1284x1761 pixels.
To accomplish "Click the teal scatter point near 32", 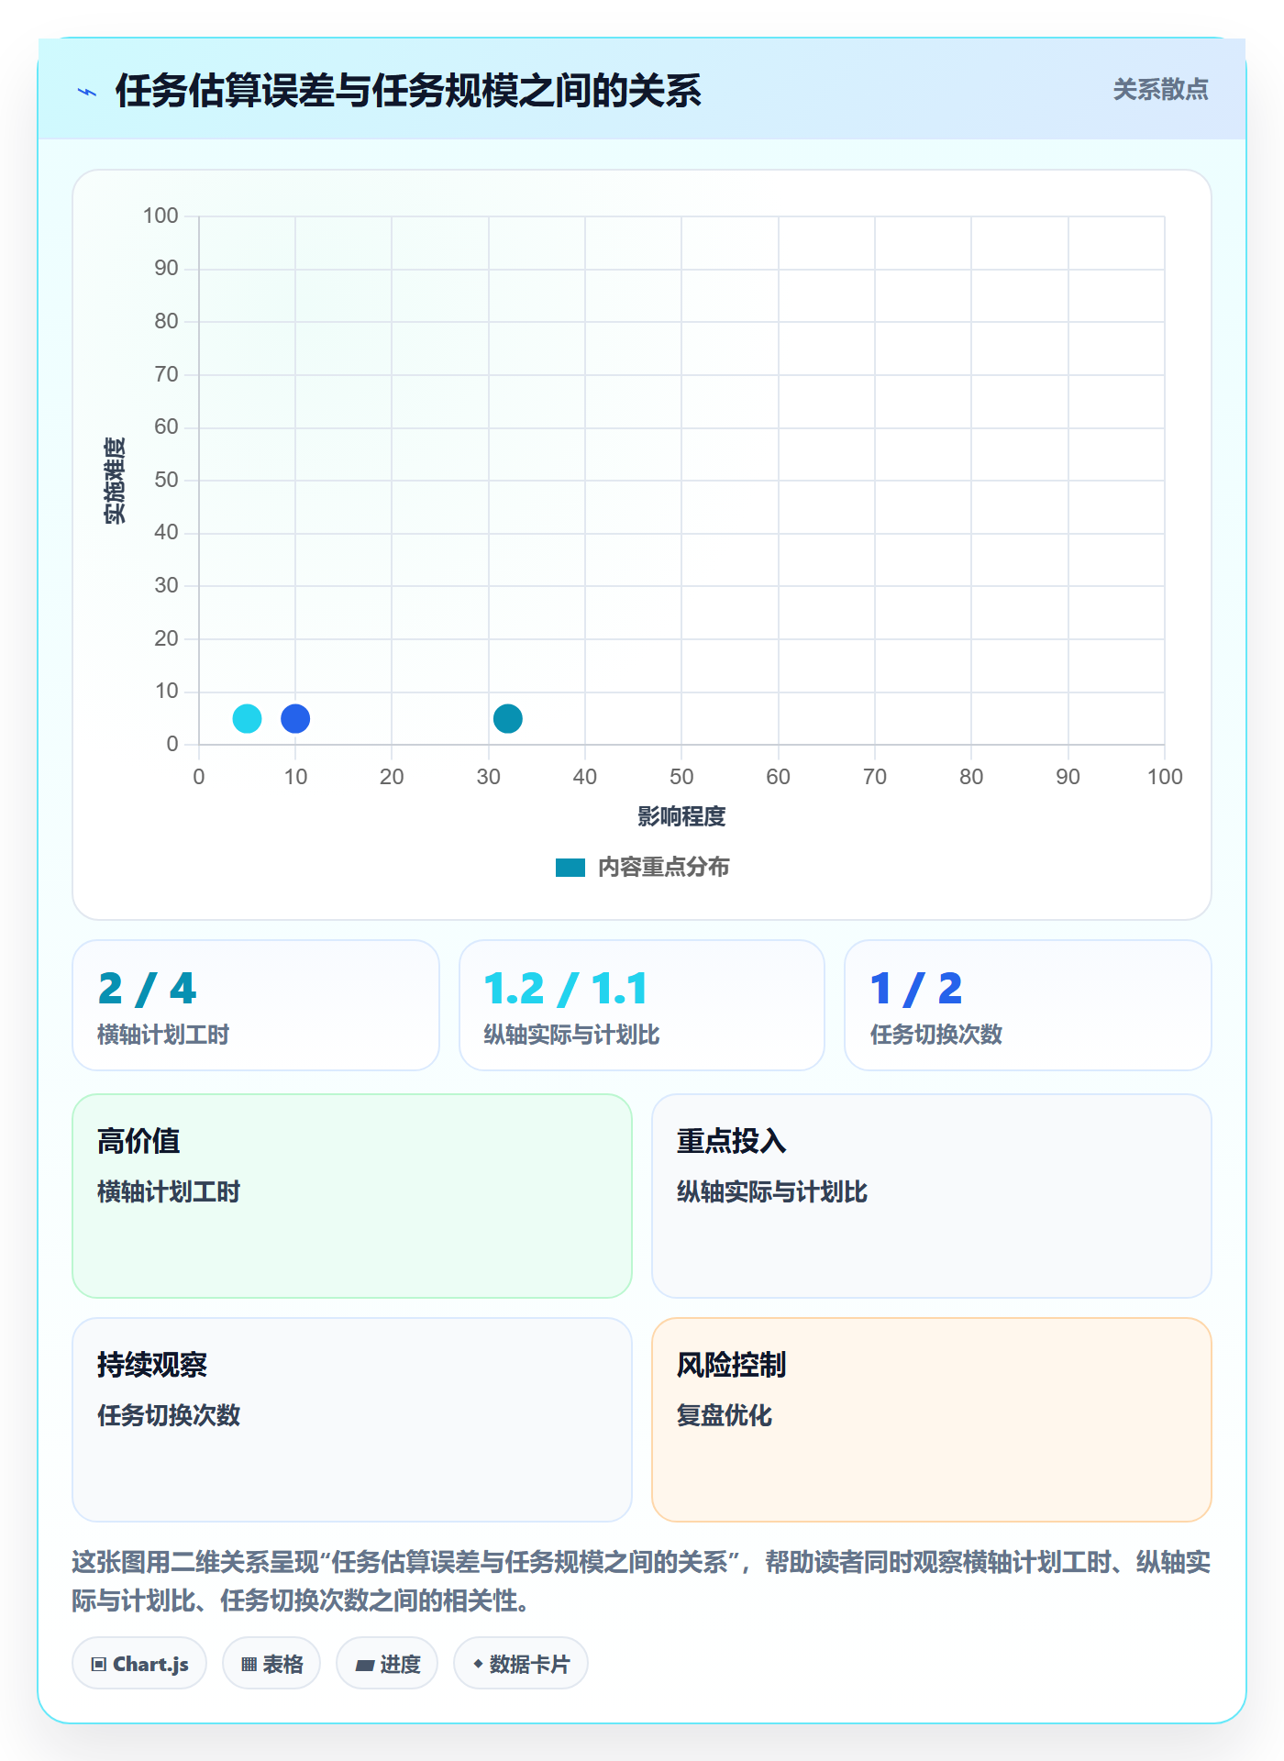I will pos(507,718).
